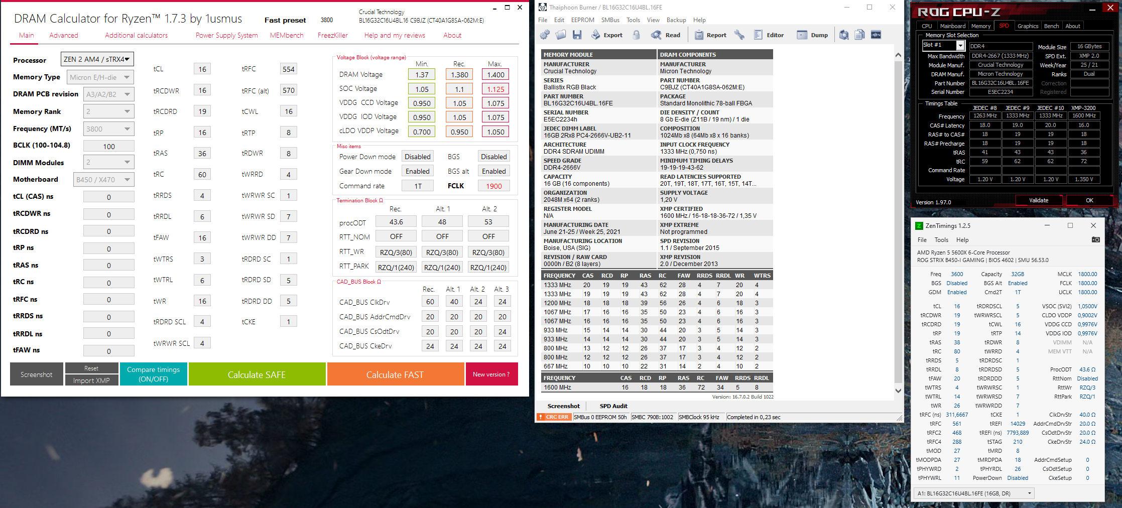
Task: Click the Thaiphoon Burner vertical scrollbar down arrow
Action: point(898,391)
